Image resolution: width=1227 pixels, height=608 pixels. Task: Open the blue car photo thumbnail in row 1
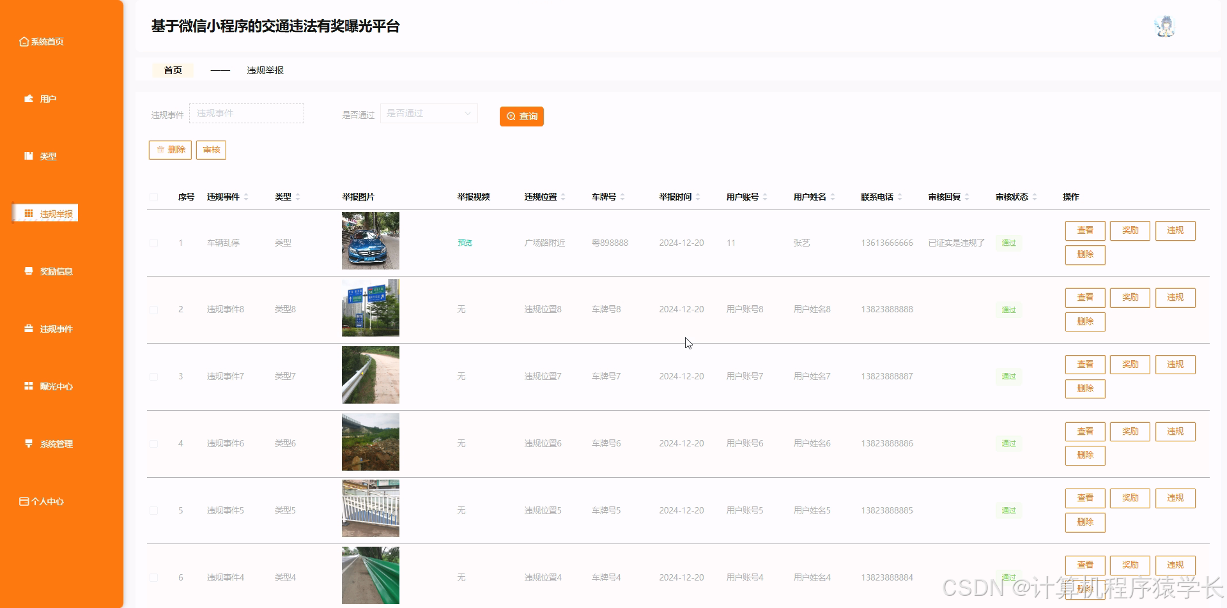370,241
